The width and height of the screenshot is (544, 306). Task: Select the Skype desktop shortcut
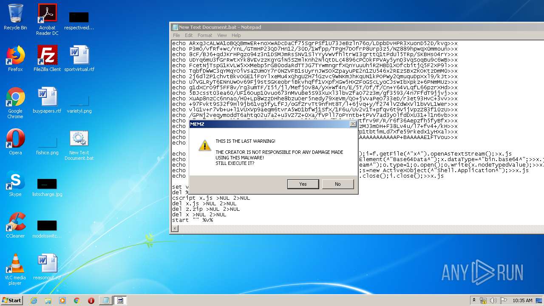15,184
